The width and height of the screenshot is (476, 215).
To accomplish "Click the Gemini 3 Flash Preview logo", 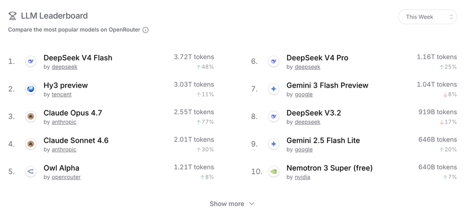I will point(273,89).
